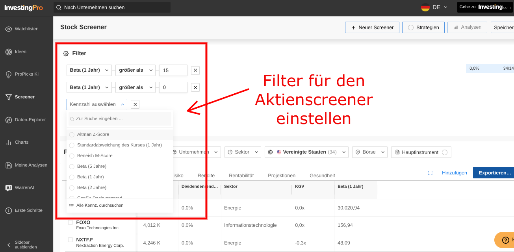Expand the Sektor filter dropdown
This screenshot has height=252, width=514.
(x=243, y=152)
